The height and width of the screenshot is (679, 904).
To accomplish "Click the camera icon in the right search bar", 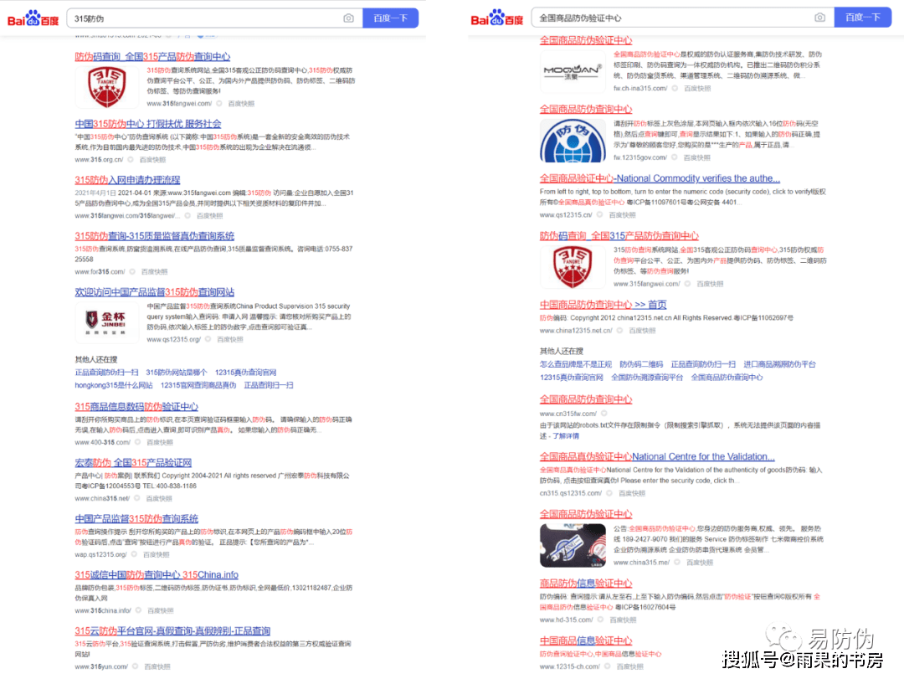I will [820, 17].
